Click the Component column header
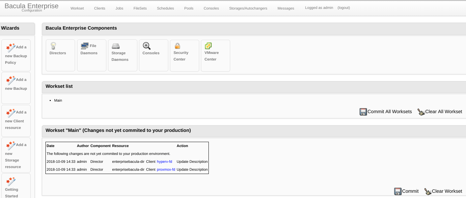 (x=100, y=146)
